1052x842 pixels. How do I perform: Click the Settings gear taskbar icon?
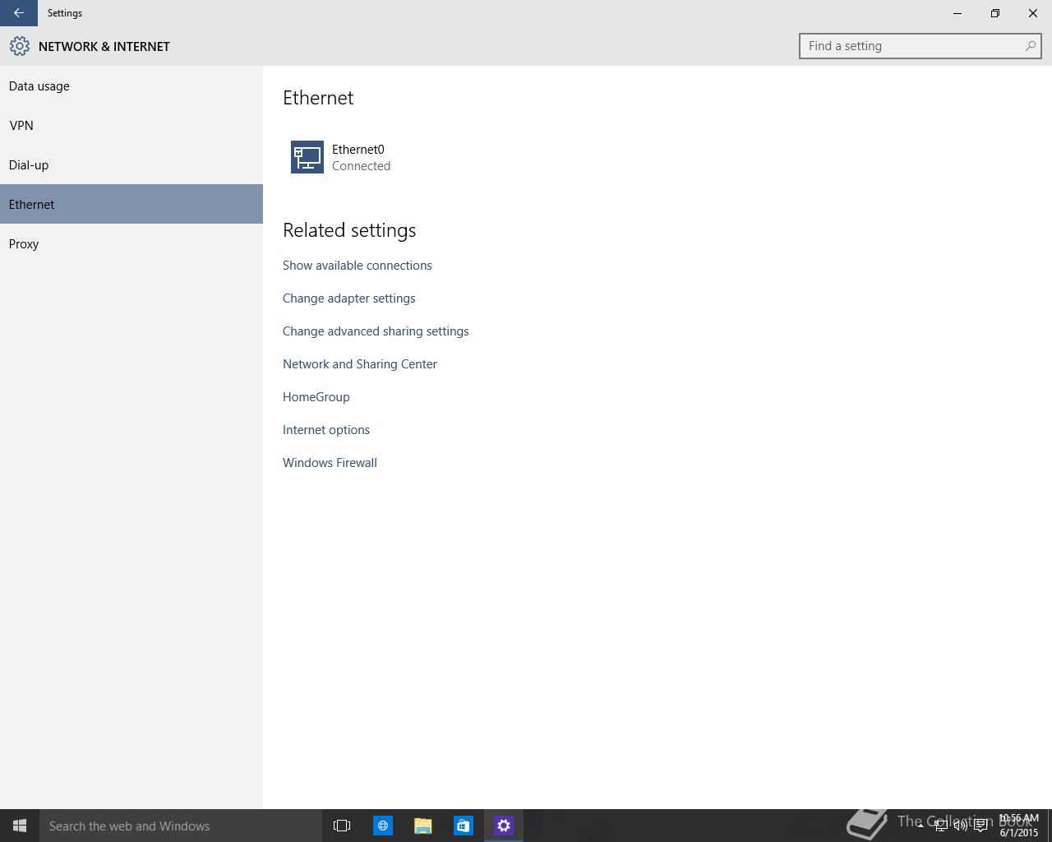click(504, 826)
